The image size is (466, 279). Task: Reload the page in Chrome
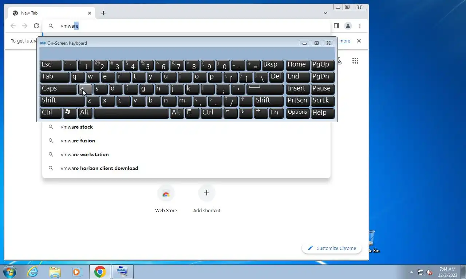(36, 26)
